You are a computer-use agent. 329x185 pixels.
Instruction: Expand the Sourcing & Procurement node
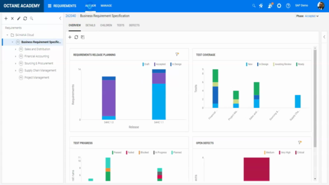[x=15, y=63]
